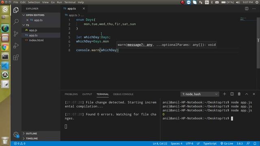The height and width of the screenshot is (146, 260).
Task: Click Ln 8, Col 22 in status bar
Action: click(160, 144)
